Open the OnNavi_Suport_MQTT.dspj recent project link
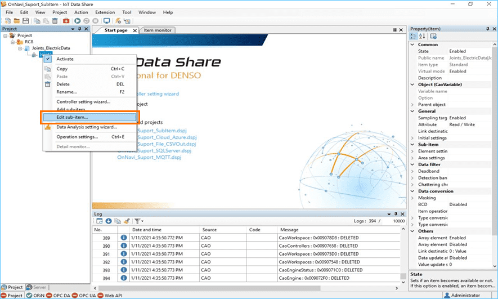This screenshot has width=498, height=299. click(x=149, y=158)
